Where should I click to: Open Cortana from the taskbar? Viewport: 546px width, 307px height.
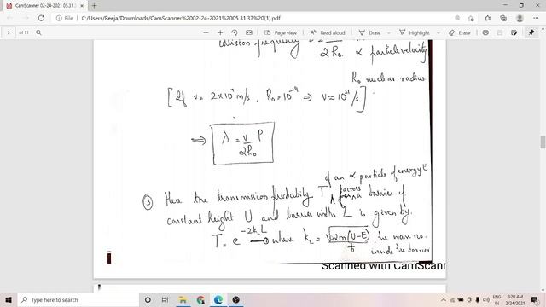(x=148, y=299)
